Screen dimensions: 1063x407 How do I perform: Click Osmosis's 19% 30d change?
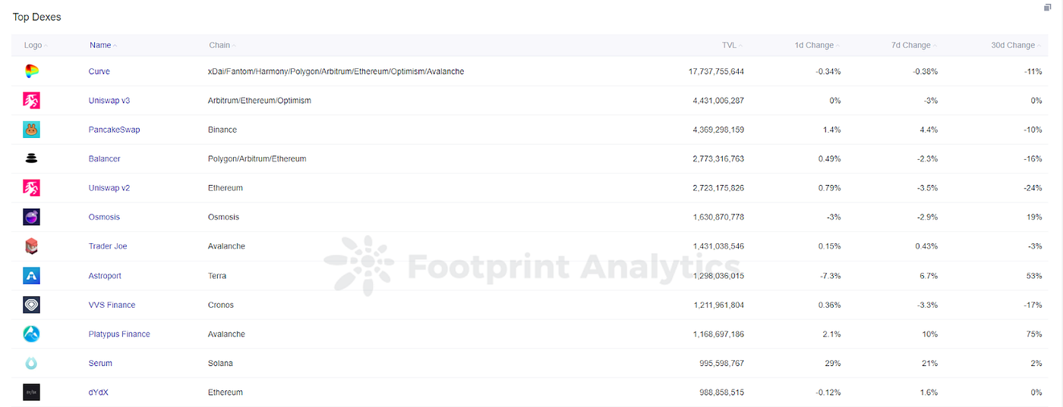pos(1033,218)
